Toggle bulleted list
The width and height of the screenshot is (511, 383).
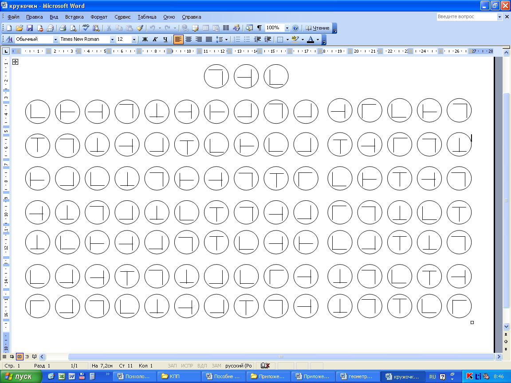pos(247,39)
